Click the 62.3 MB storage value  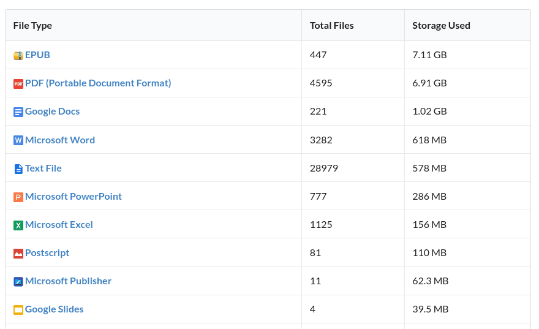tap(431, 281)
